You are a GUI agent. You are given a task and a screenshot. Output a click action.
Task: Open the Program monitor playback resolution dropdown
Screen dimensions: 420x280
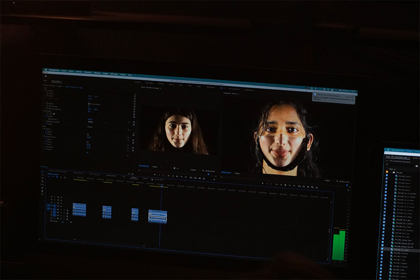[x=328, y=180]
